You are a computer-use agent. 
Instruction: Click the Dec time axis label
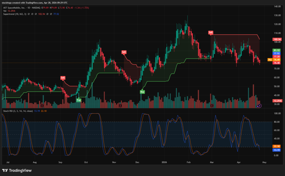coord(137,162)
